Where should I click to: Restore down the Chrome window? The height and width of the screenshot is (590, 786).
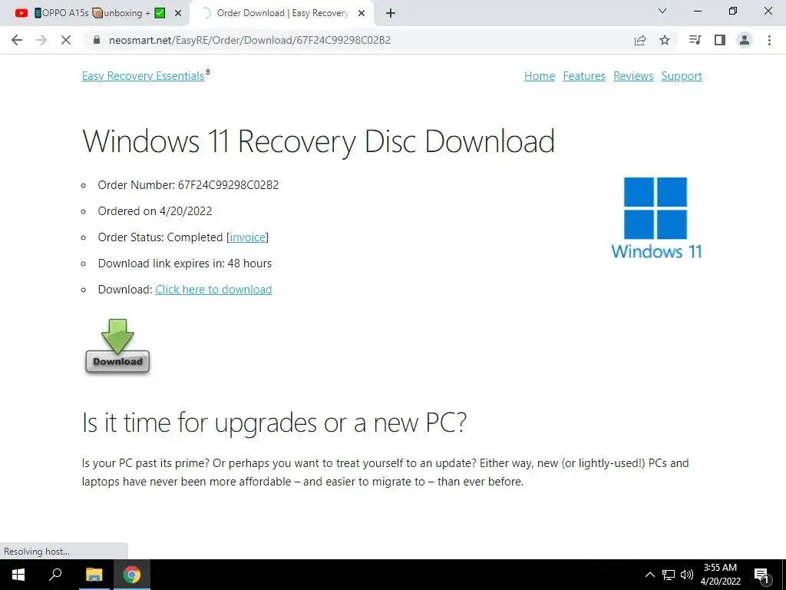coord(733,11)
